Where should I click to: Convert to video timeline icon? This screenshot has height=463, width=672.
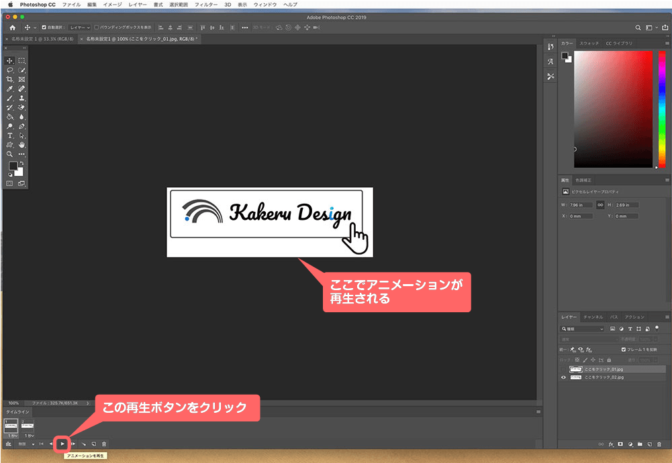click(9, 444)
